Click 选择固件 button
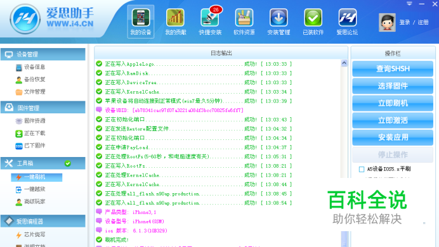 [393, 86]
